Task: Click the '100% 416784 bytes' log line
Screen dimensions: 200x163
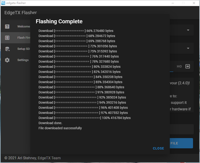Action: pyautogui.click(x=85, y=118)
